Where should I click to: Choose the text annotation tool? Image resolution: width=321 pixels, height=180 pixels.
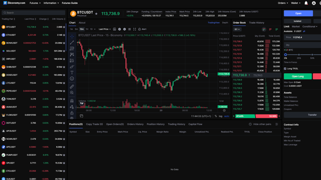pos(72,72)
